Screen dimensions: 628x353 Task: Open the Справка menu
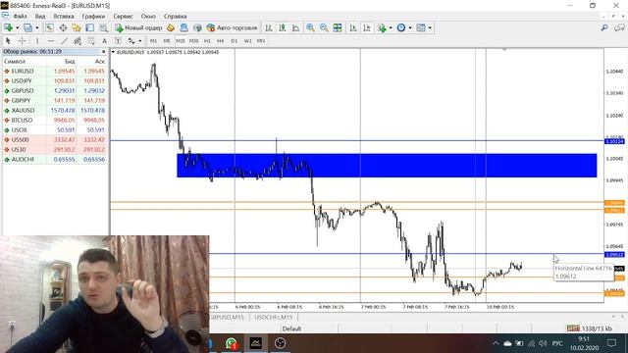(x=175, y=17)
